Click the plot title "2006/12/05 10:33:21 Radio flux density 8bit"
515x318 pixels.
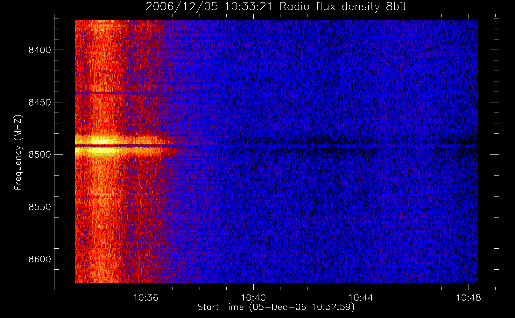[276, 6]
